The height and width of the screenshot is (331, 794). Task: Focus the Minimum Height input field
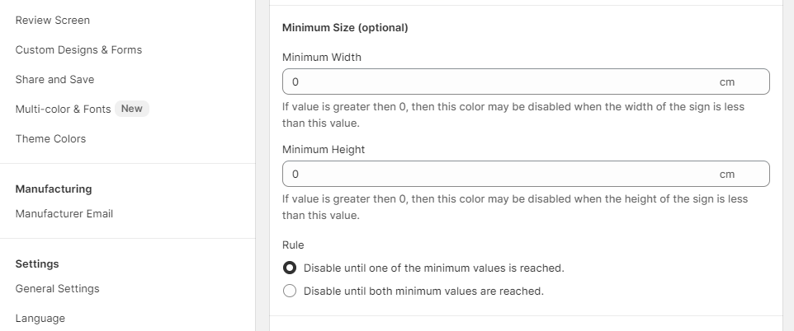click(495, 175)
